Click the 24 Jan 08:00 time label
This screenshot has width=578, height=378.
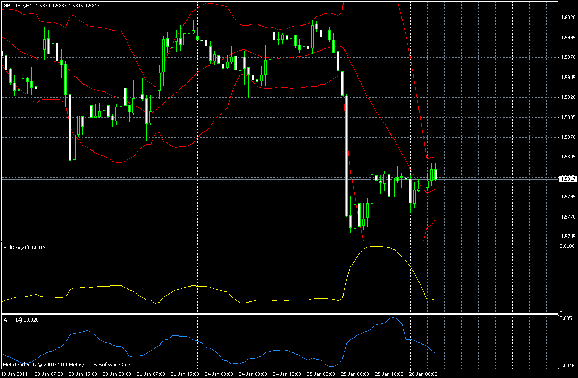pos(253,374)
